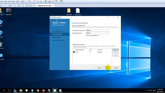Click the root username text
This screenshot has height=93, width=165.
(x=77, y=52)
